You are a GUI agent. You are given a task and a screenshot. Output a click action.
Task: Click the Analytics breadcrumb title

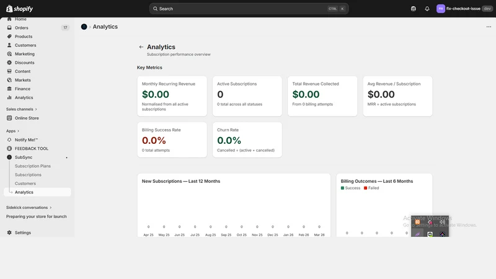coord(105,27)
